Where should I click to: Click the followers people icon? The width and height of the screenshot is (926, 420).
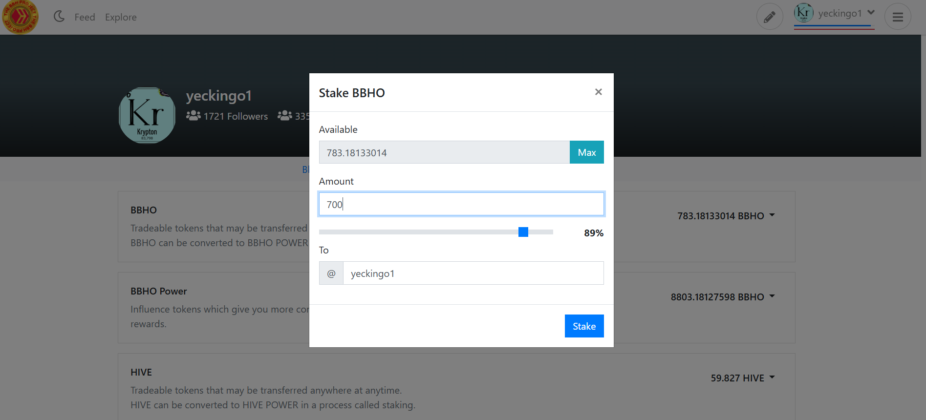pos(193,116)
